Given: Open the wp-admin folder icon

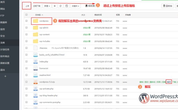Looking at the screenshot, I should click(36, 27).
